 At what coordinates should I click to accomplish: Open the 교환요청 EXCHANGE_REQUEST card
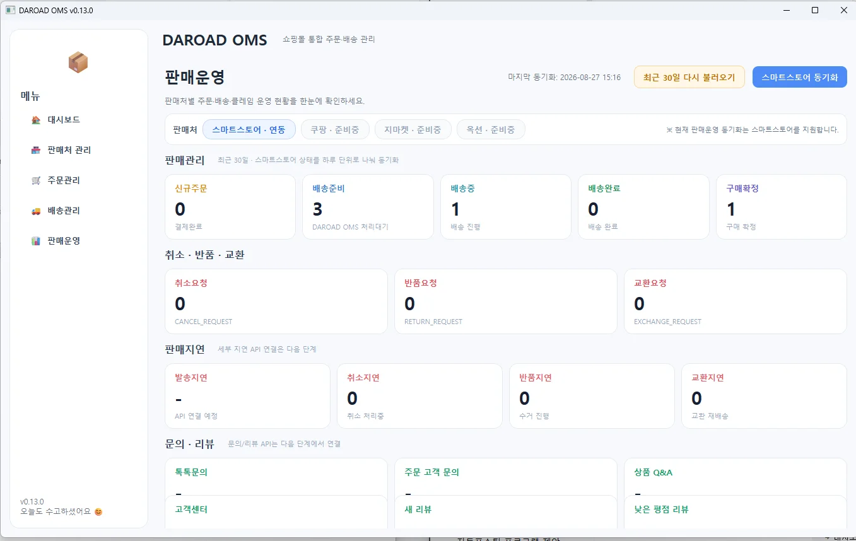(x=736, y=301)
